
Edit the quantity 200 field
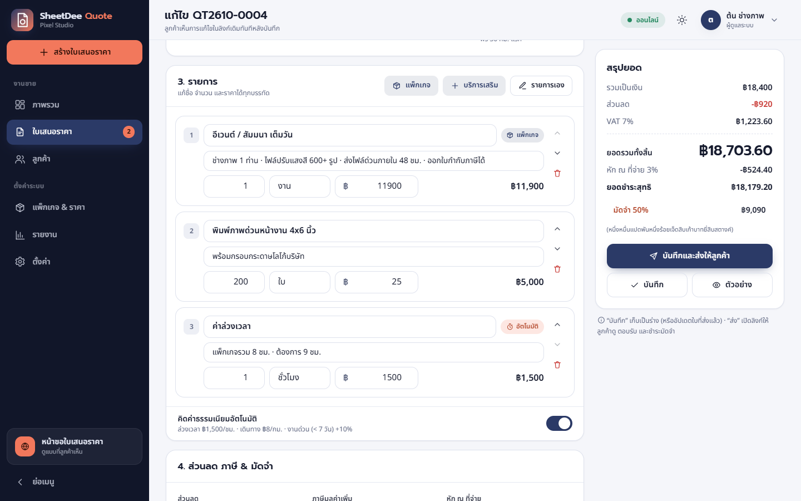234,282
